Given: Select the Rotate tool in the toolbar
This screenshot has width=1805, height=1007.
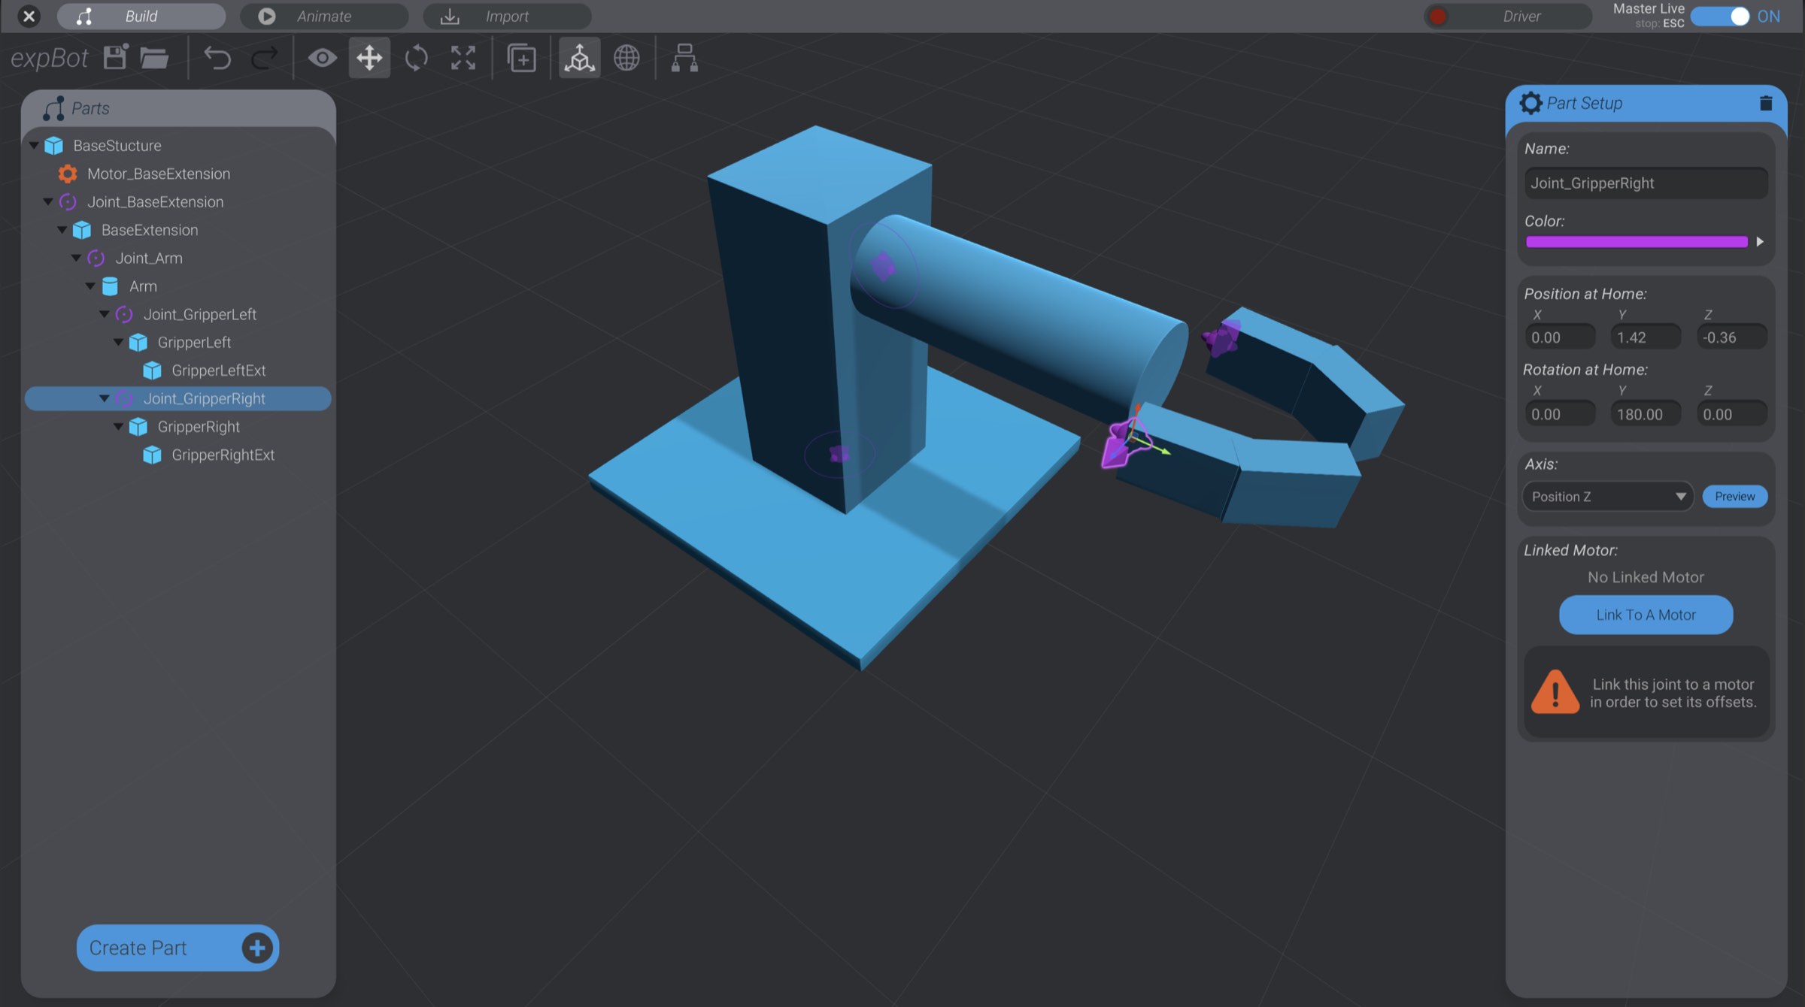Looking at the screenshot, I should [416, 58].
